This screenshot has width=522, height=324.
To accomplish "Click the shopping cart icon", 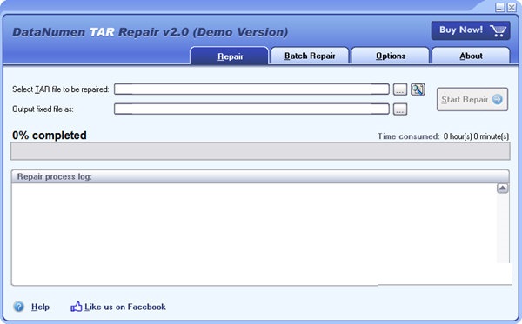I will 498,30.
